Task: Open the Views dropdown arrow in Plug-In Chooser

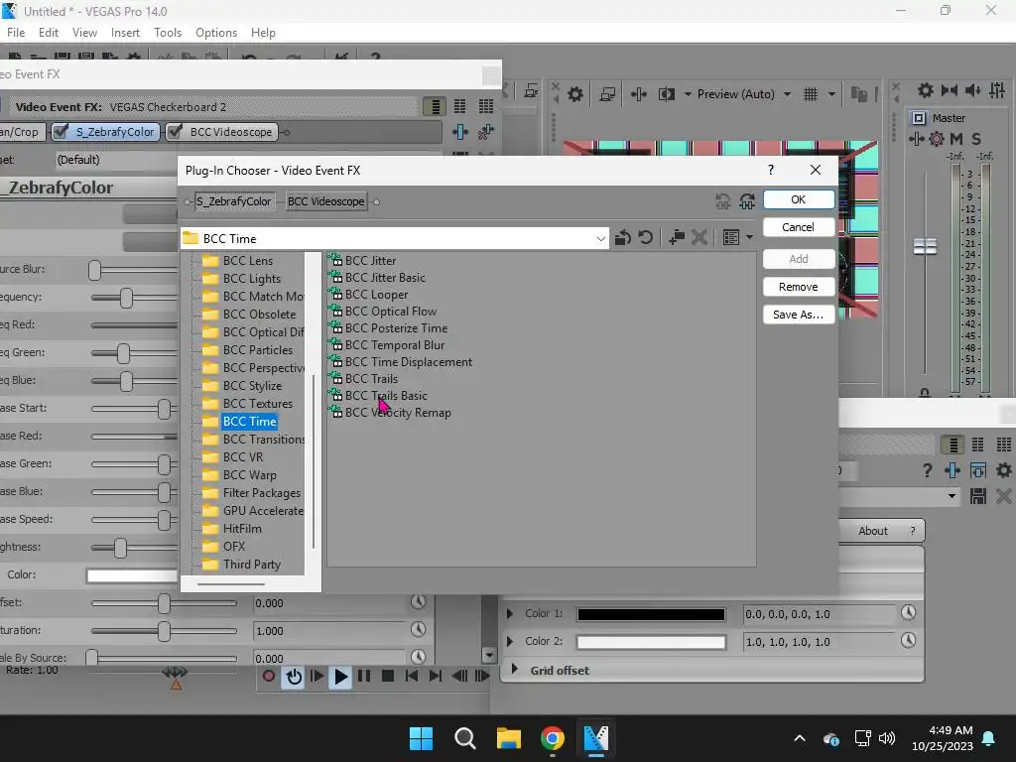Action: pyautogui.click(x=750, y=238)
